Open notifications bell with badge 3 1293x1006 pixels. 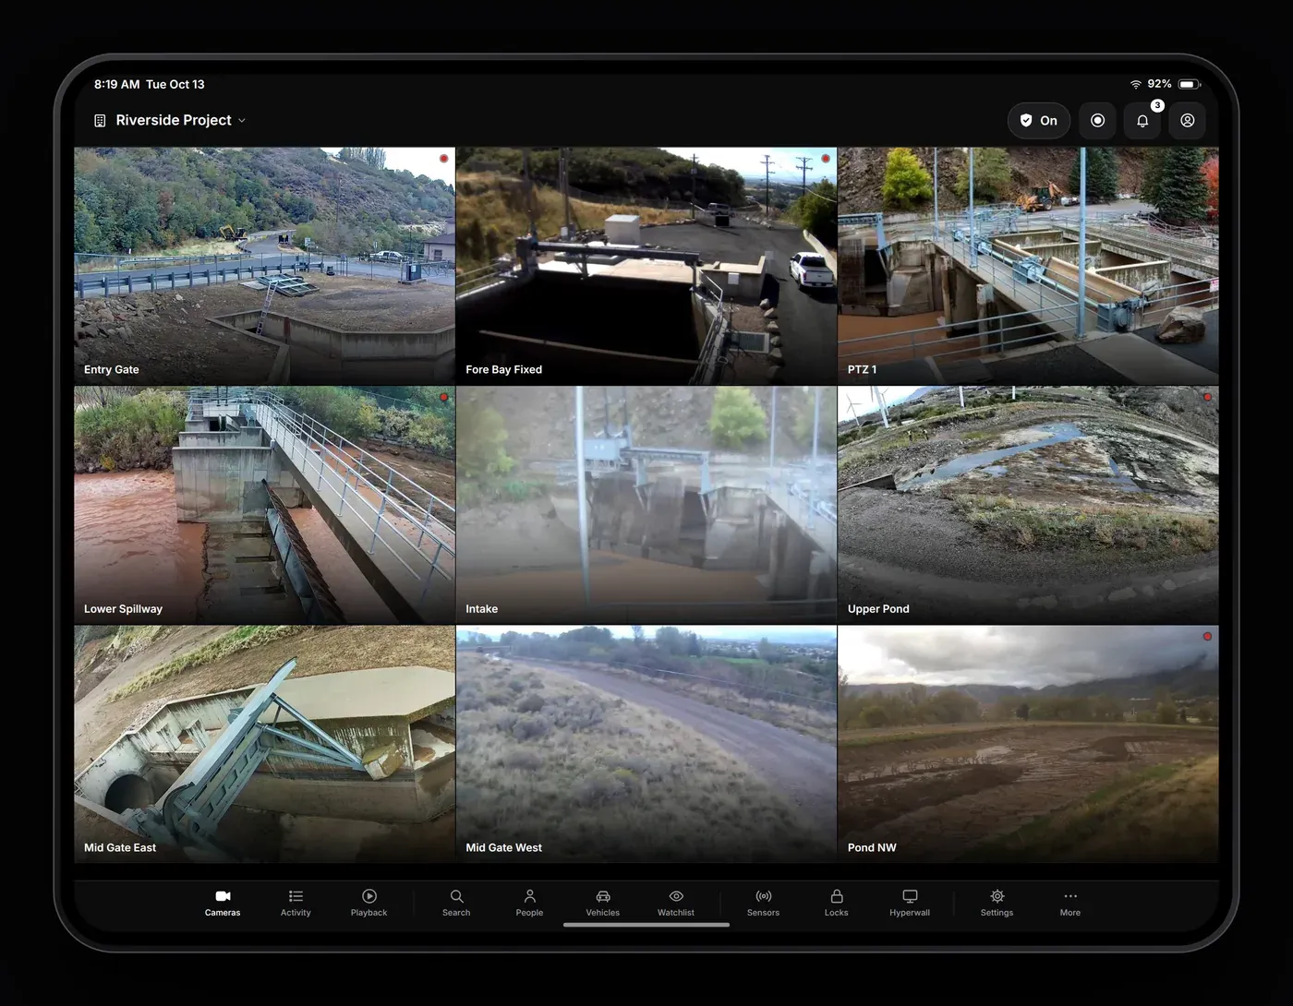pyautogui.click(x=1142, y=120)
